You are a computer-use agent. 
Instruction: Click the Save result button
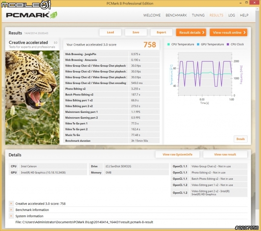(x=136, y=33)
